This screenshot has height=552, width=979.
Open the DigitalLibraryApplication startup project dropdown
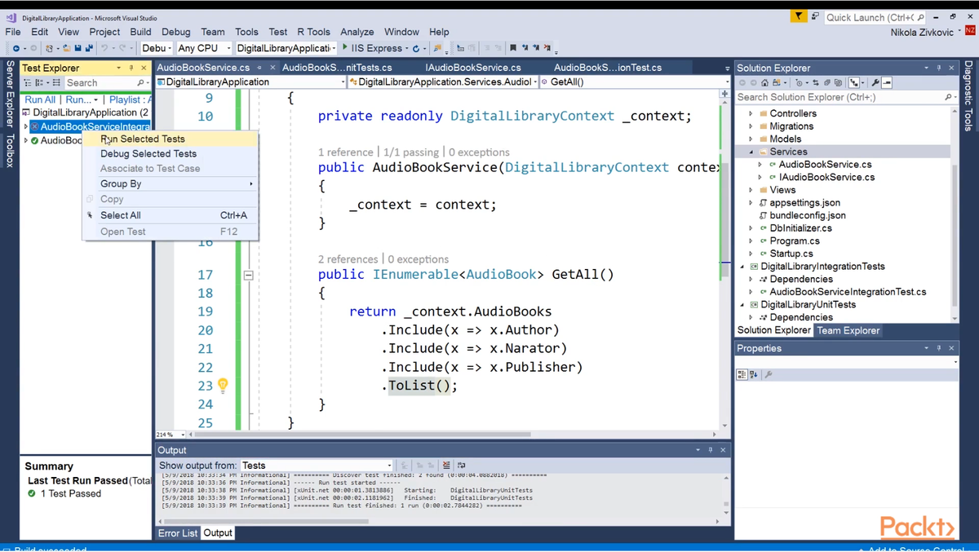coord(286,48)
